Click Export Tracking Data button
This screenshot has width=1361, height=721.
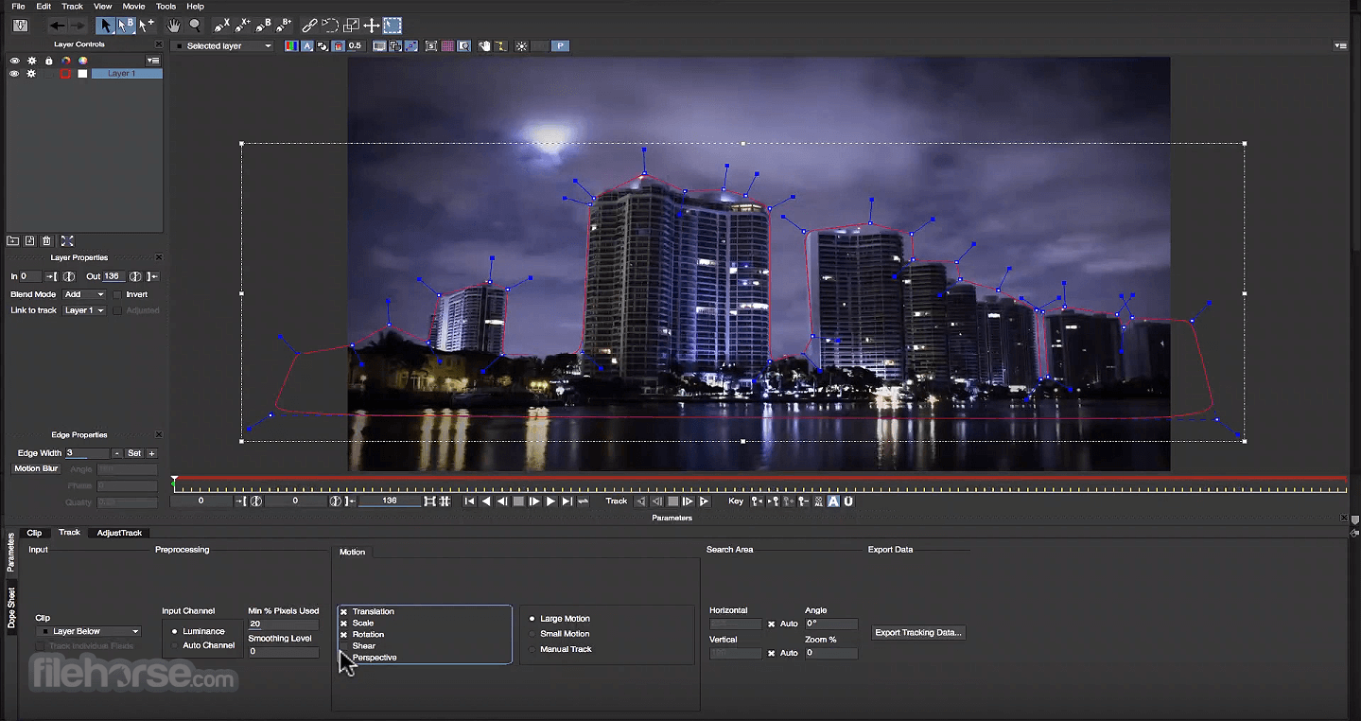917,632
